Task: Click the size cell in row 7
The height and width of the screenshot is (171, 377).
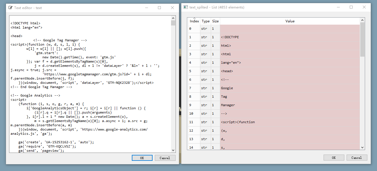Action: coord(215,88)
